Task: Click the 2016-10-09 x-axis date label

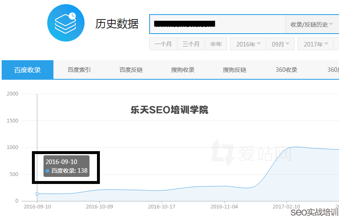Action: 99,207
